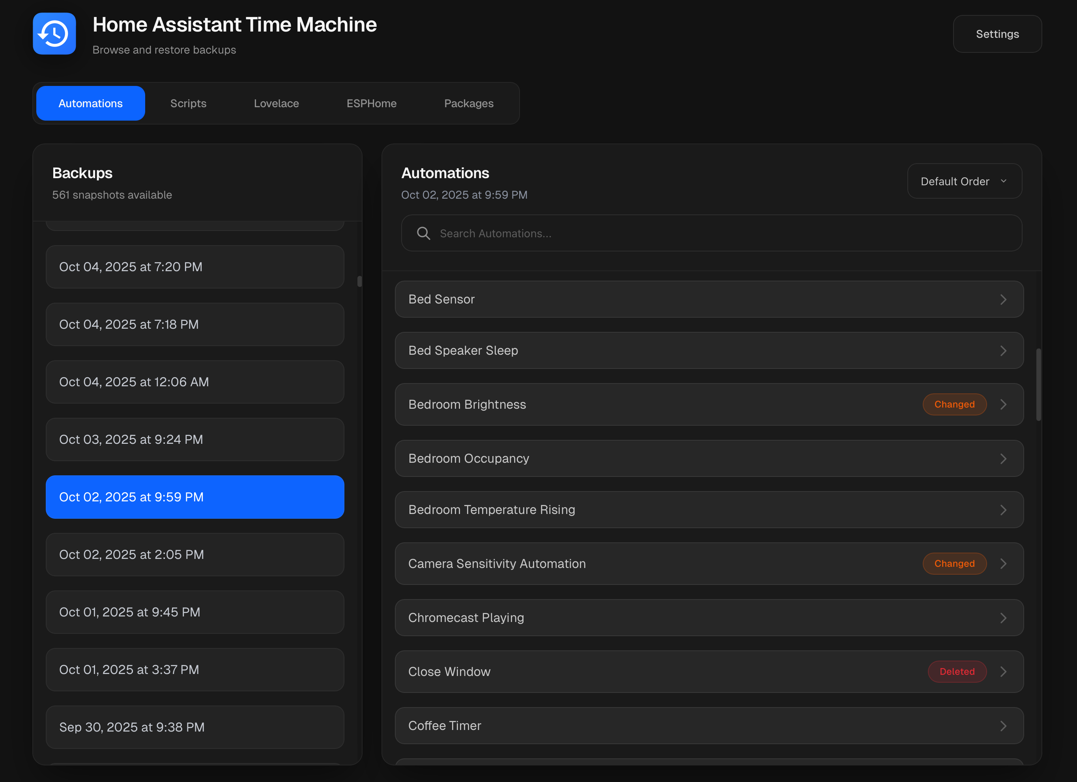Click the Changed badge on Camera Sensitivity Automation
Viewport: 1077px width, 782px height.
pyautogui.click(x=954, y=564)
